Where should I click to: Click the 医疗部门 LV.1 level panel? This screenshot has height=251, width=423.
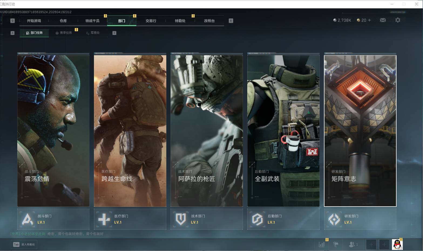tap(130, 219)
